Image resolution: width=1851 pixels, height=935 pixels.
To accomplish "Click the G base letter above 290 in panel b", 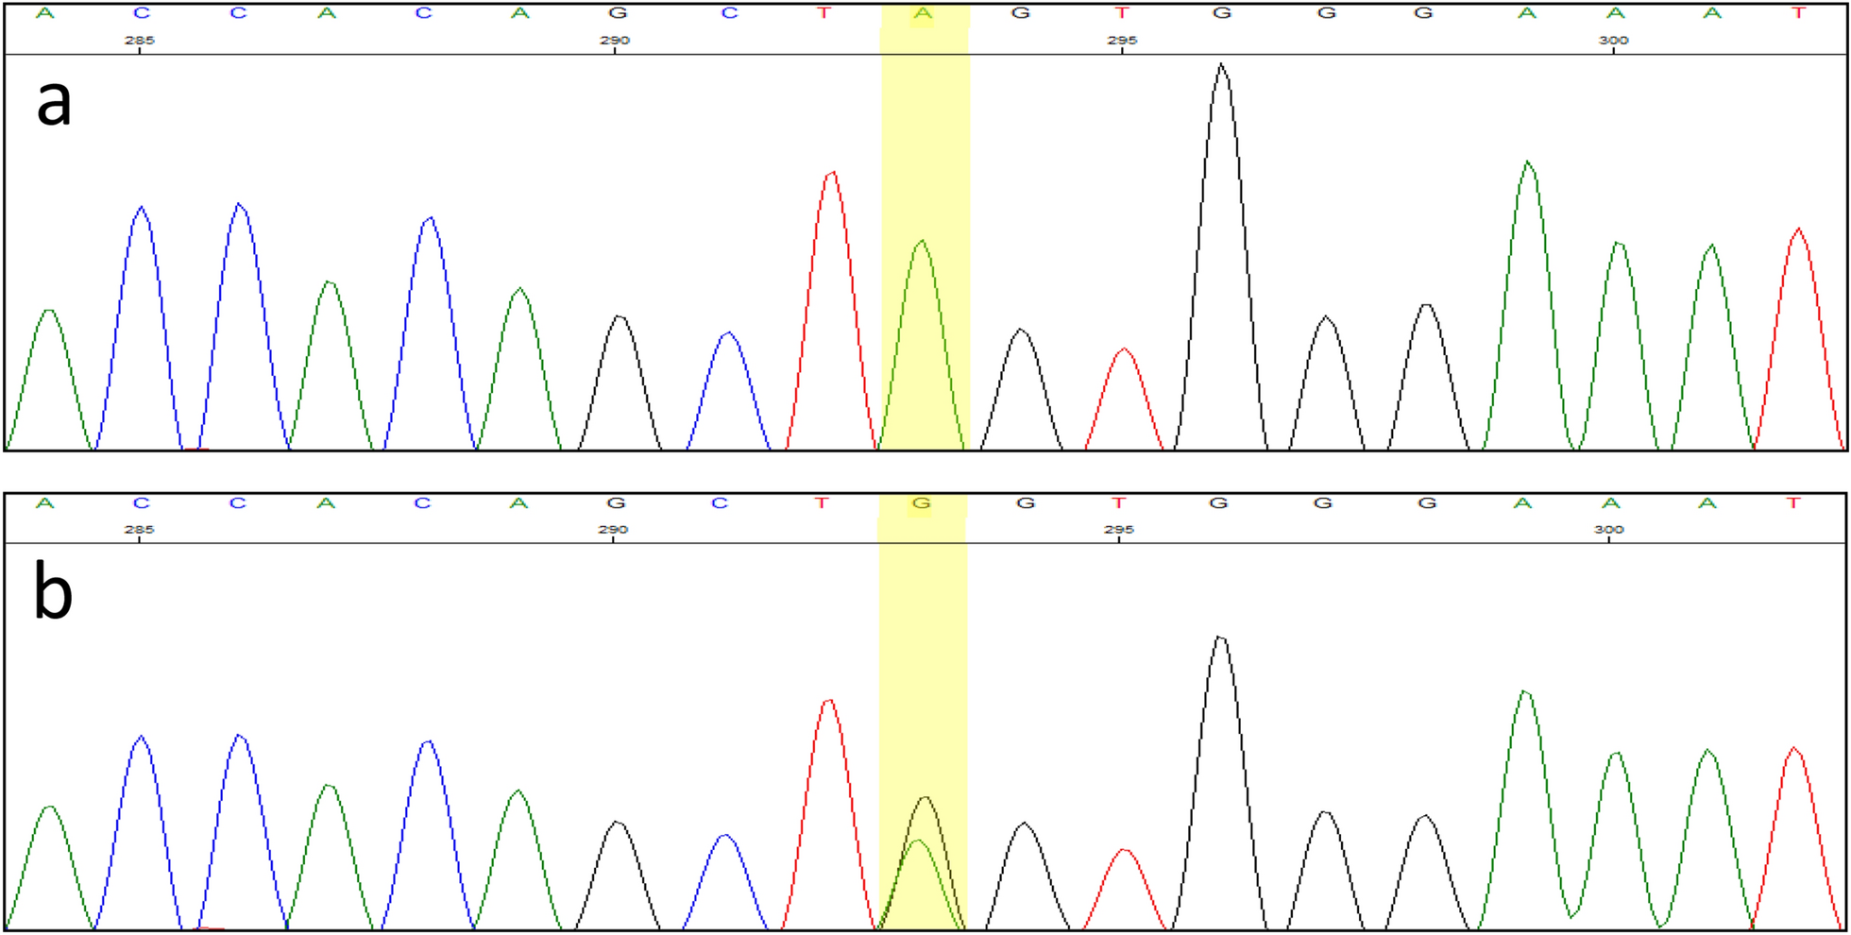I will (616, 503).
